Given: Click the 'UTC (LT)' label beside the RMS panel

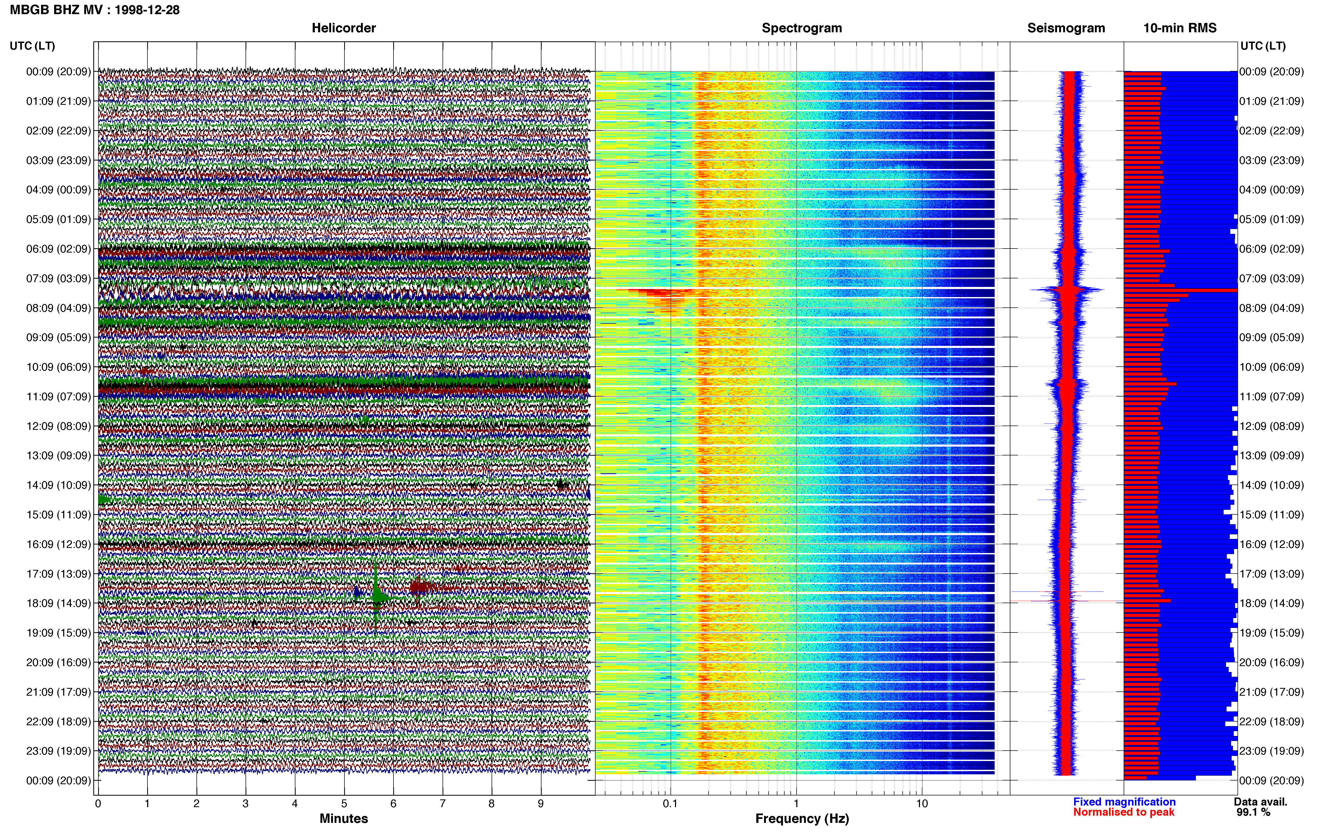Looking at the screenshot, I should click(1263, 46).
